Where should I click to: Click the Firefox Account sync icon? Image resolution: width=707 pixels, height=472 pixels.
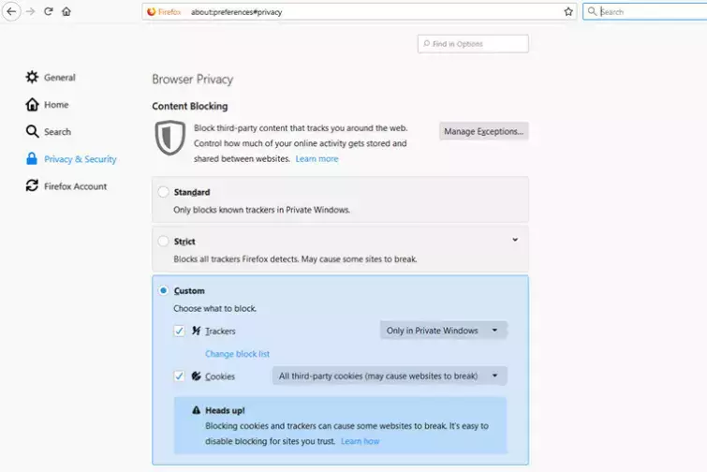tap(33, 186)
